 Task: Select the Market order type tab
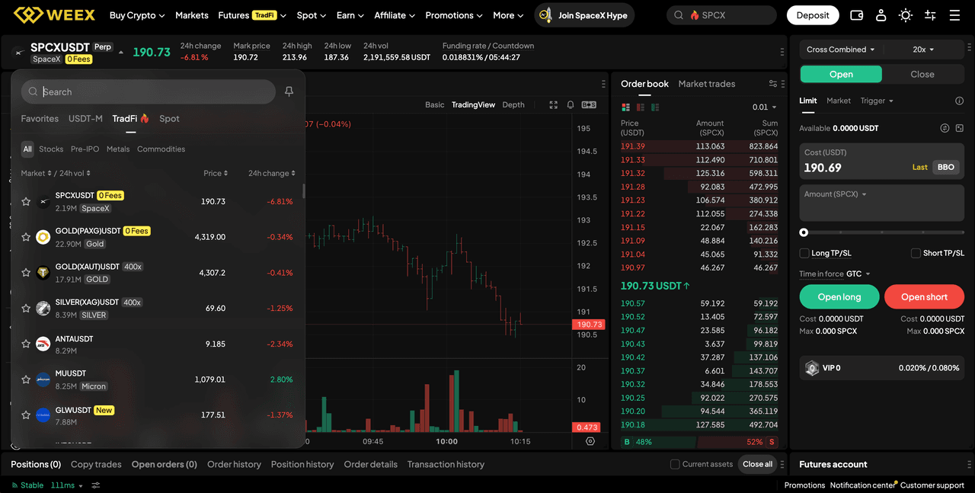point(839,101)
